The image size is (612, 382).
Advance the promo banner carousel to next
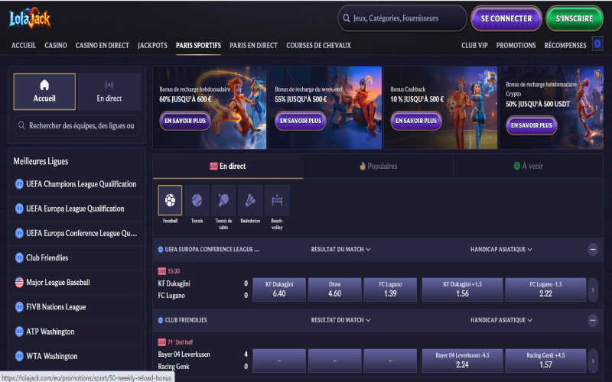point(596,108)
